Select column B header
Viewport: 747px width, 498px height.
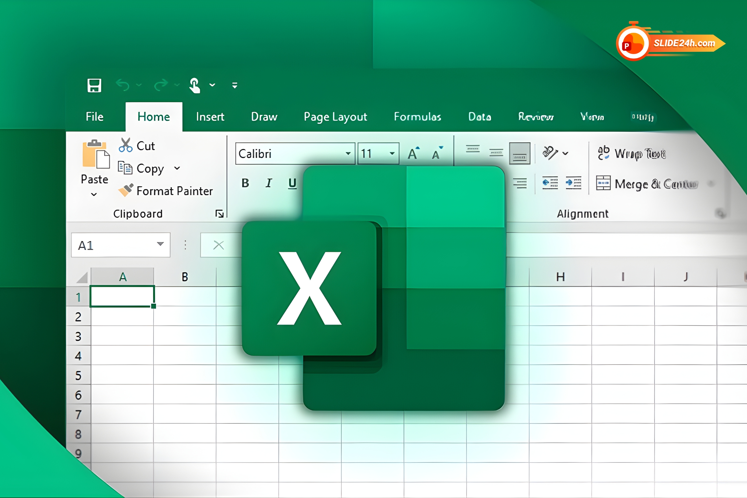[185, 277]
